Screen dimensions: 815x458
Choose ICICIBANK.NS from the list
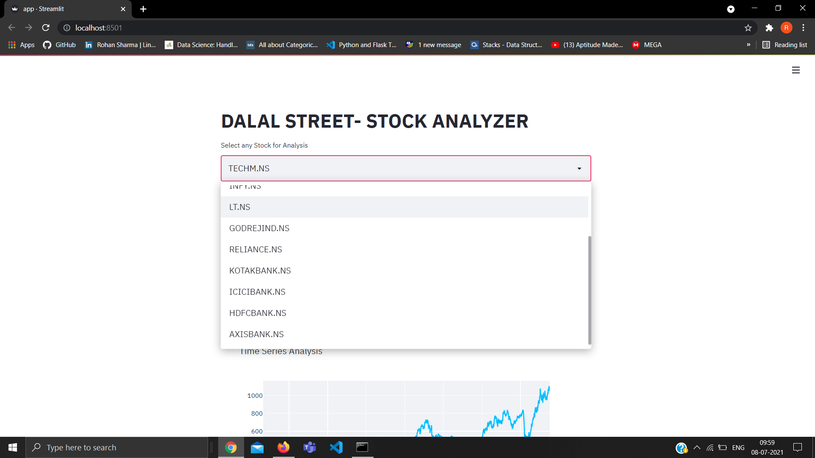click(405, 292)
